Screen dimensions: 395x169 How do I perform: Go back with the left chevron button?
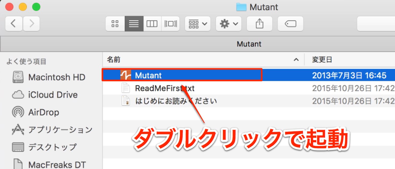[x=14, y=24]
